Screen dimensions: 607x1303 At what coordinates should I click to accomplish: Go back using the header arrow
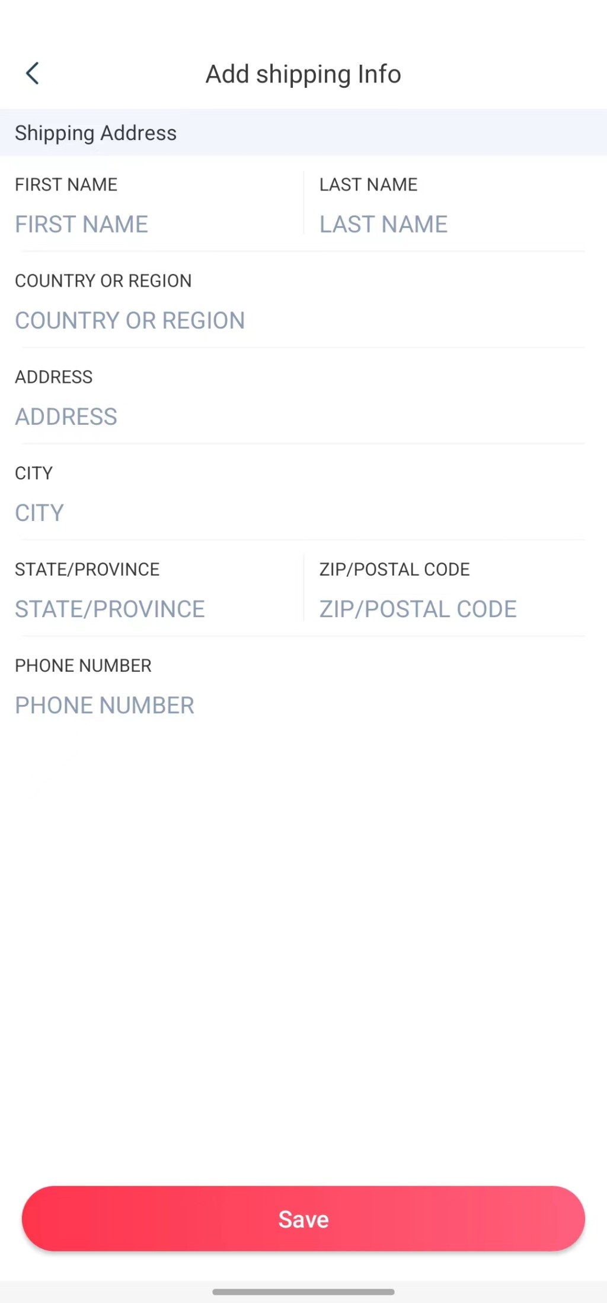click(x=33, y=74)
